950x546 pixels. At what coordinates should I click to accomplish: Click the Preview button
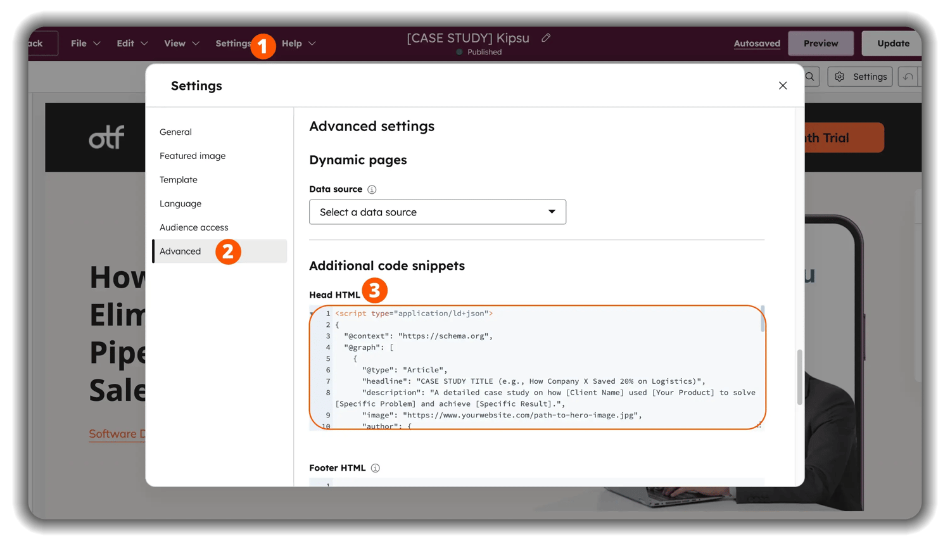pyautogui.click(x=820, y=43)
